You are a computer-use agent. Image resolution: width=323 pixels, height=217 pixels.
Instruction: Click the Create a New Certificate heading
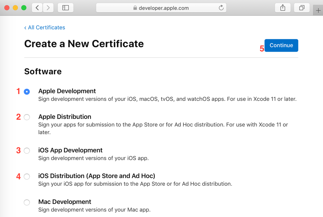point(84,44)
